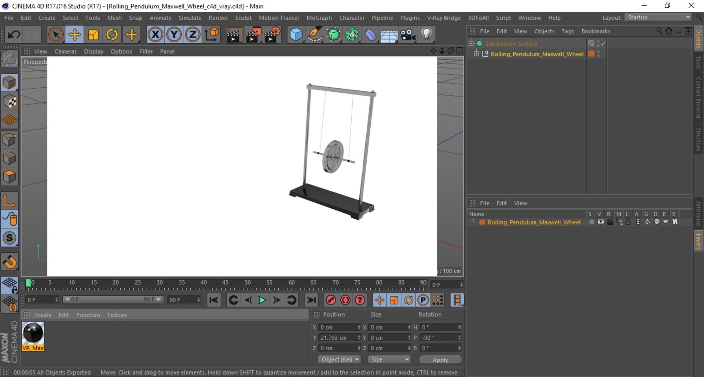Switch to Texture mode checkered icon

click(x=10, y=102)
